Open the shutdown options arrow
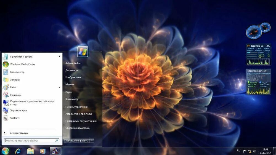Image resolution: width=276 pixels, height=155 pixels. click(92, 141)
